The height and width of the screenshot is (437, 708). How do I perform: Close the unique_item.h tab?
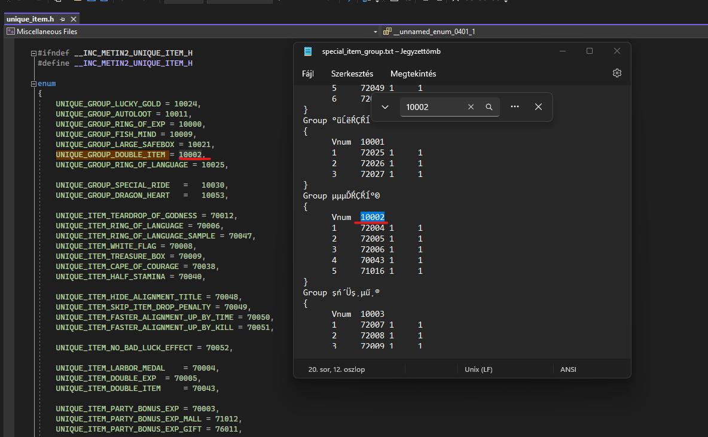pos(74,19)
